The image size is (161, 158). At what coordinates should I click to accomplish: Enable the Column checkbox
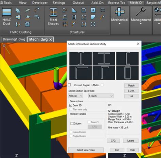pyautogui.click(x=72, y=123)
